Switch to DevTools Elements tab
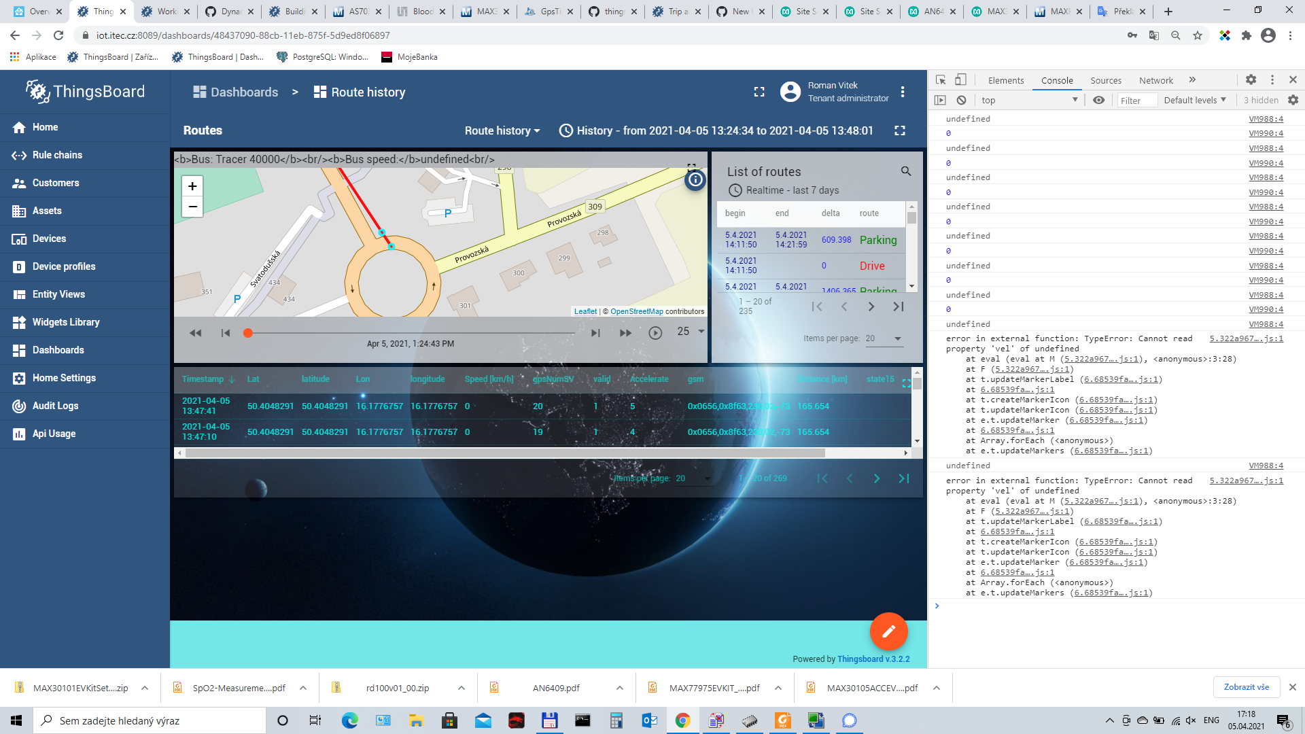The width and height of the screenshot is (1305, 734). click(x=1006, y=80)
